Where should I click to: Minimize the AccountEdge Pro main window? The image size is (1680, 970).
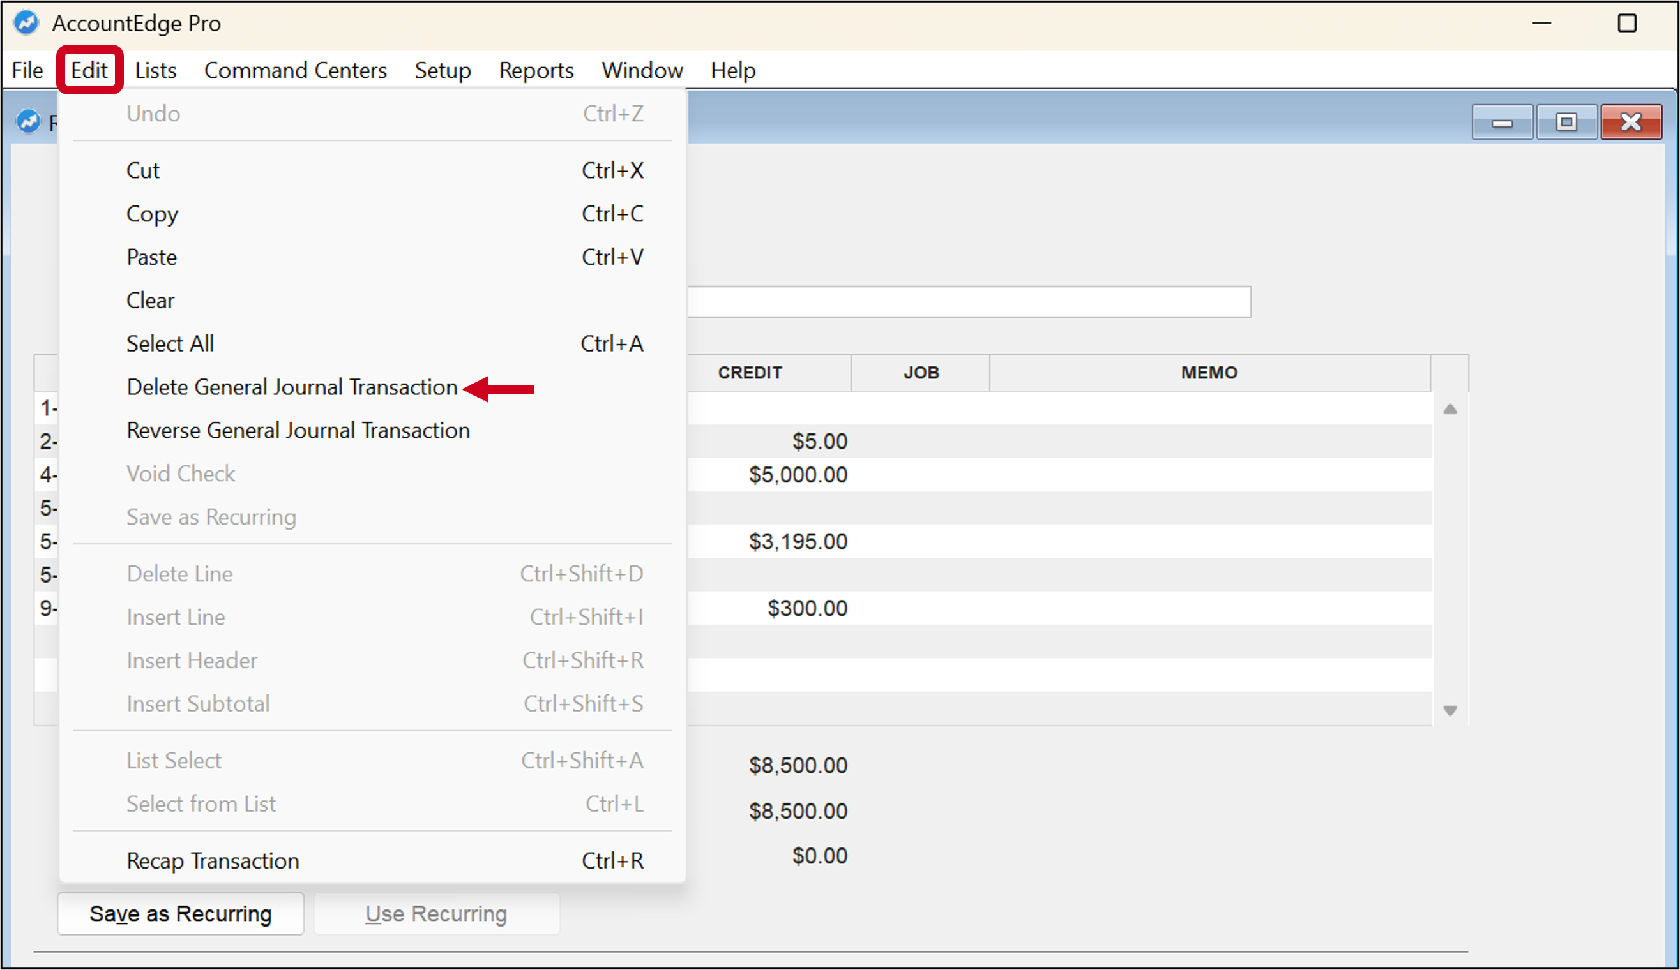point(1541,24)
